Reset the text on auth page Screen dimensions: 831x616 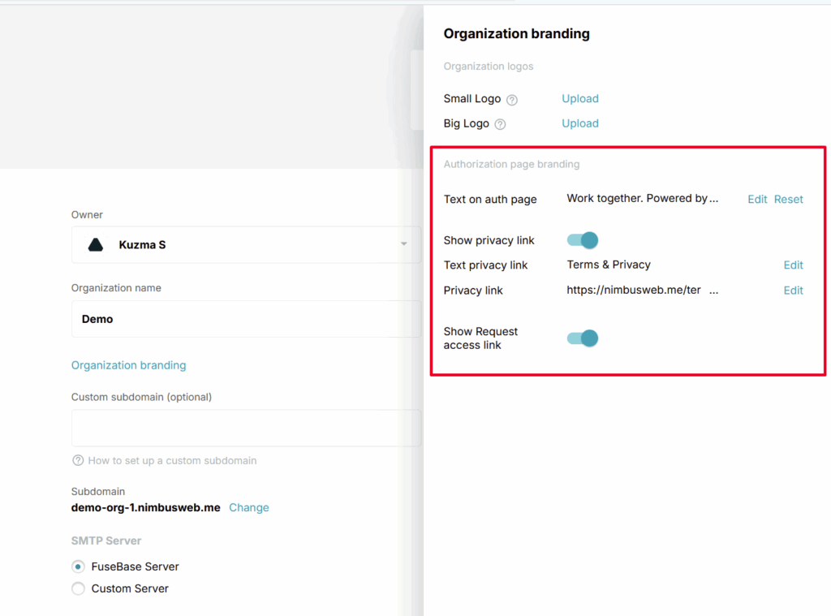788,199
